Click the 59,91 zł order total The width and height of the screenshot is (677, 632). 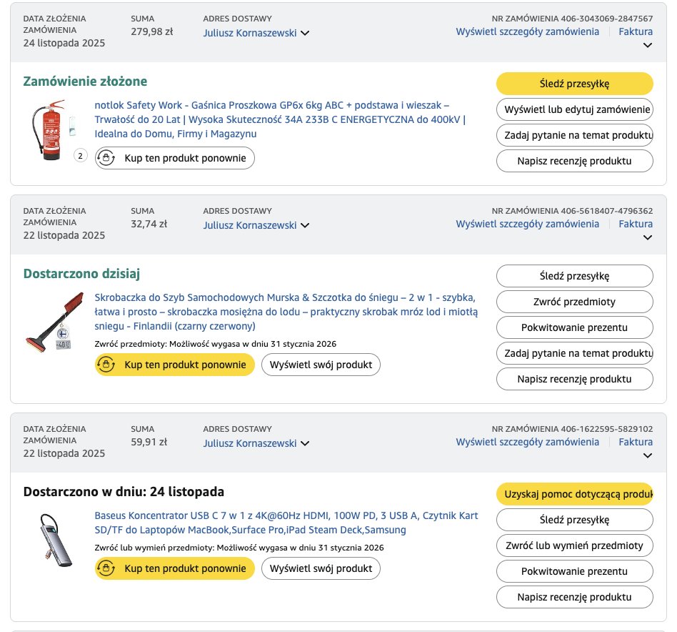[x=149, y=442]
